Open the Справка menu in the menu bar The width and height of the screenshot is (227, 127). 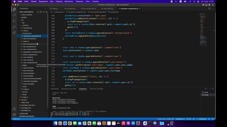tap(95, 1)
